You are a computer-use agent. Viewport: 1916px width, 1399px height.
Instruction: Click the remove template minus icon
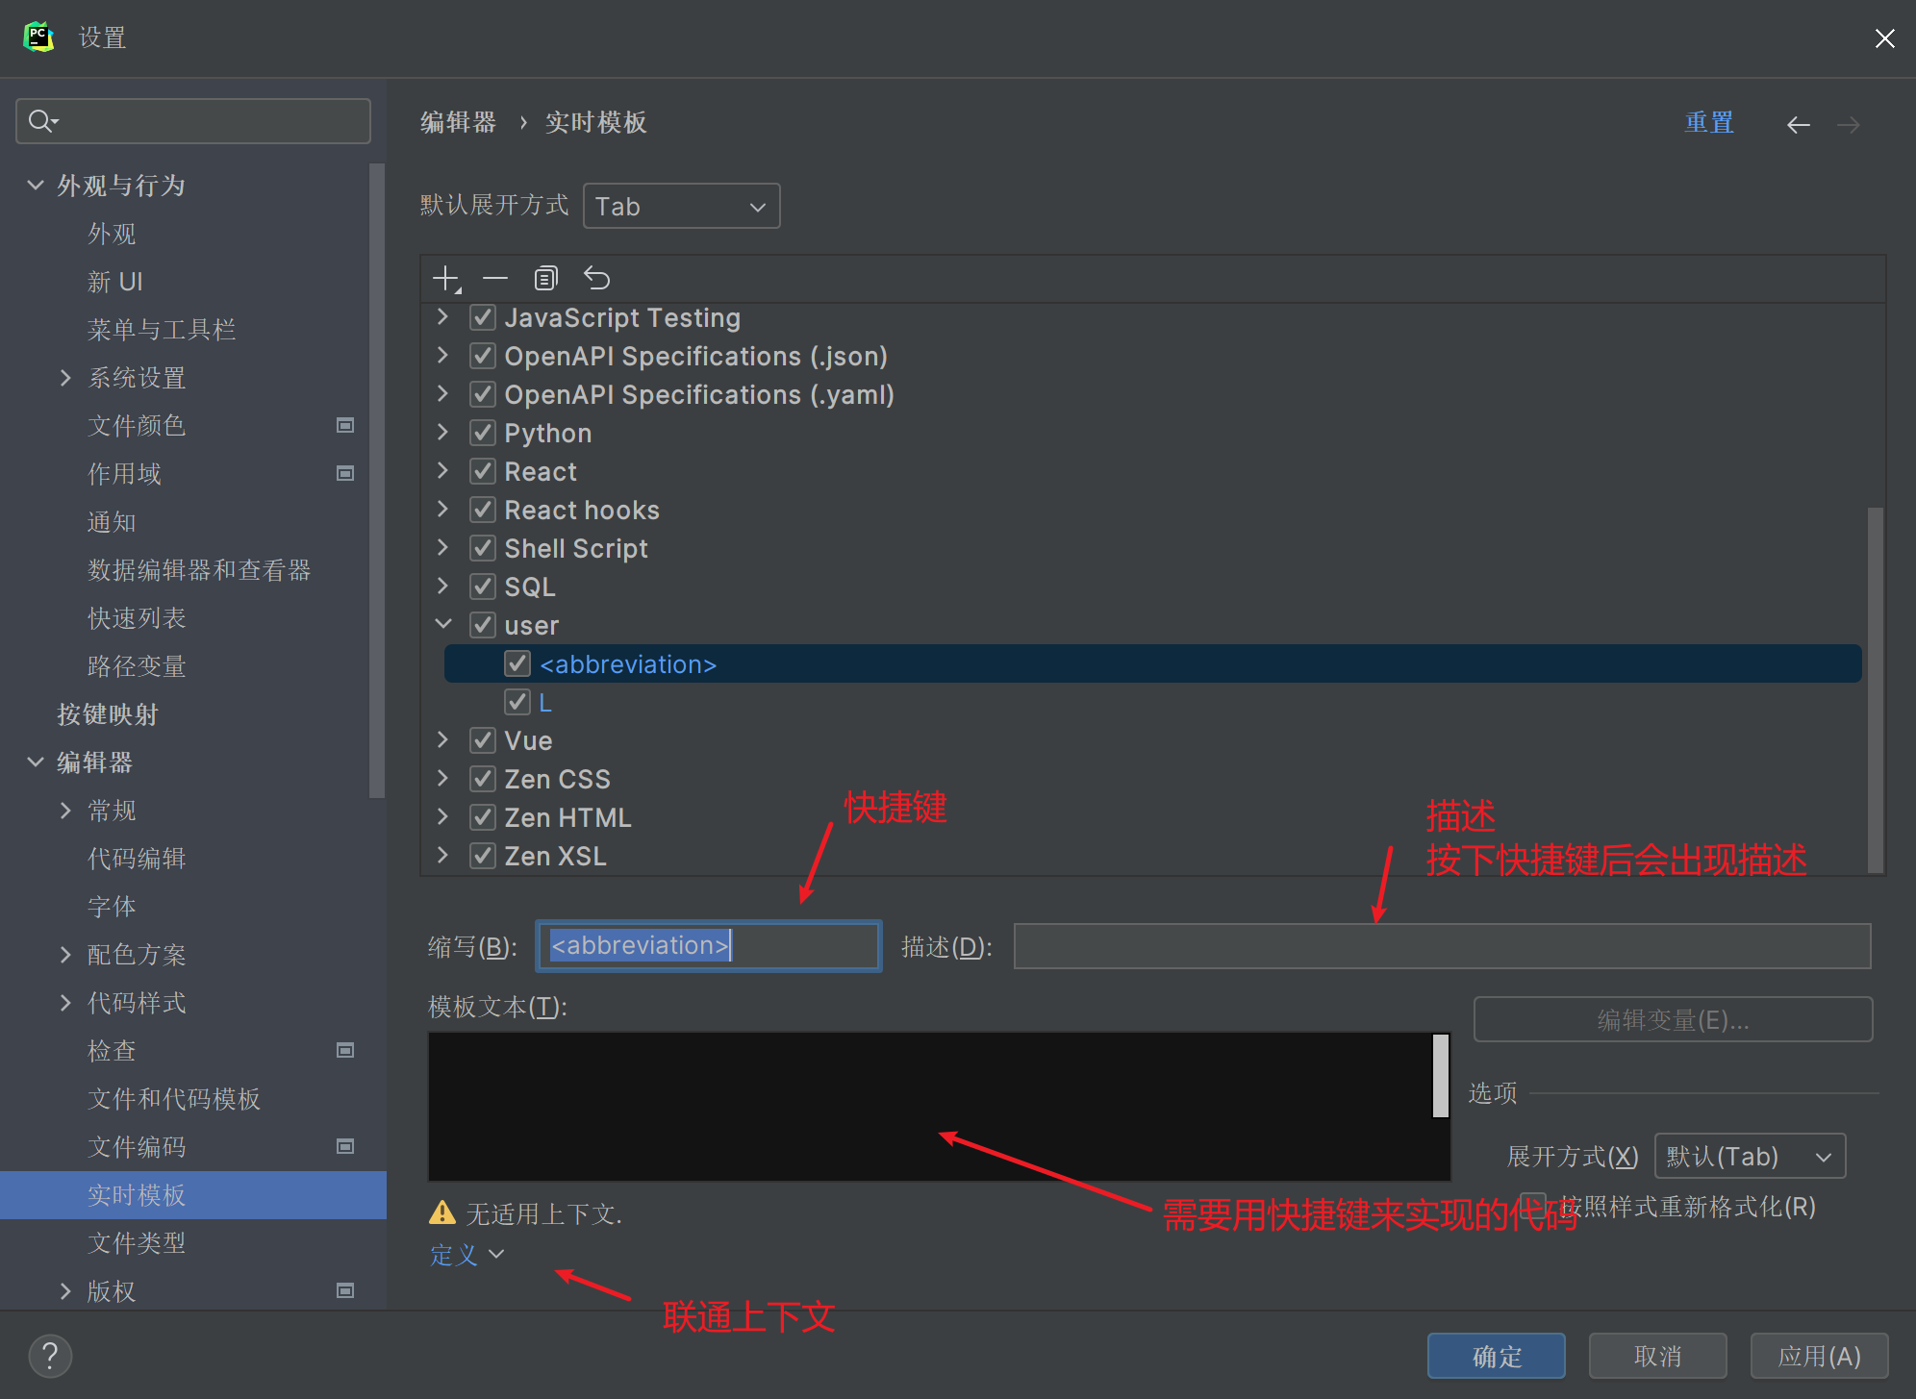click(x=495, y=279)
